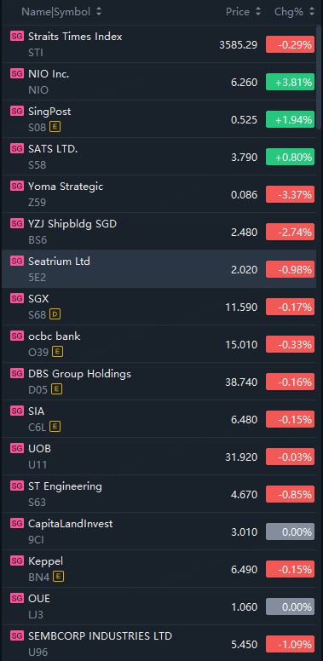Screen dimensions: 323x661
Task: Click the gray 0.00% badge for CapitaLandInvest
Action: (290, 532)
